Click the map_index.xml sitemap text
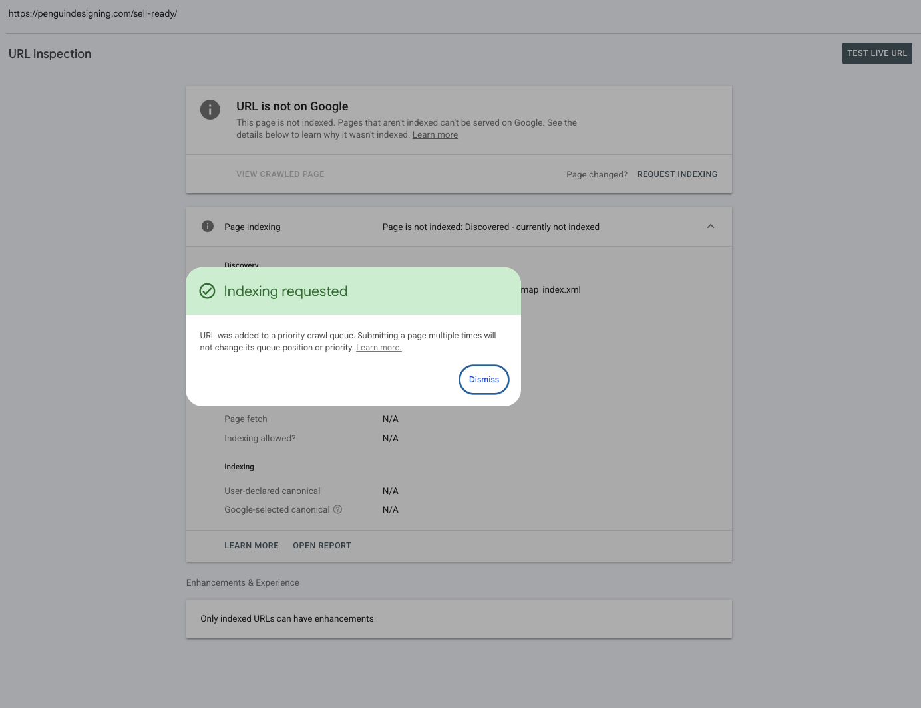This screenshot has height=708, width=921. tap(551, 290)
